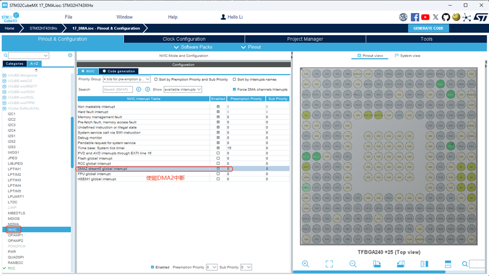Viewport: 489px width, 276px height.
Task: Click the pin search magnifier icon
Action: [465, 264]
